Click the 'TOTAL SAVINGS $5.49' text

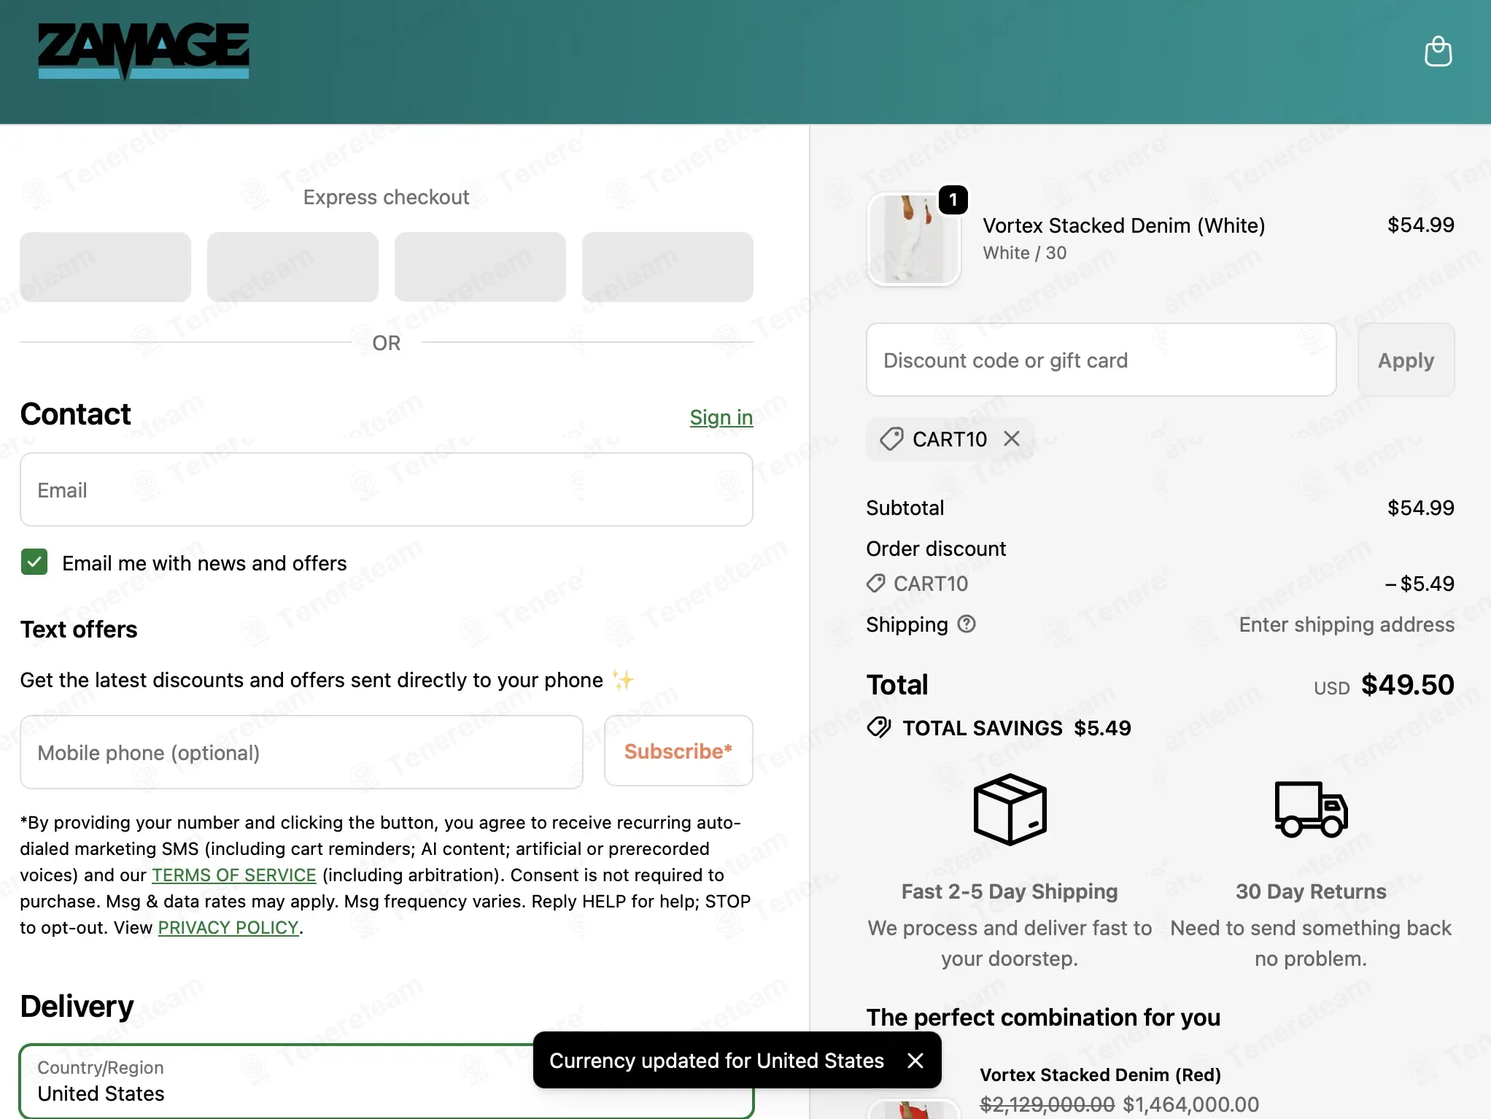(1017, 728)
